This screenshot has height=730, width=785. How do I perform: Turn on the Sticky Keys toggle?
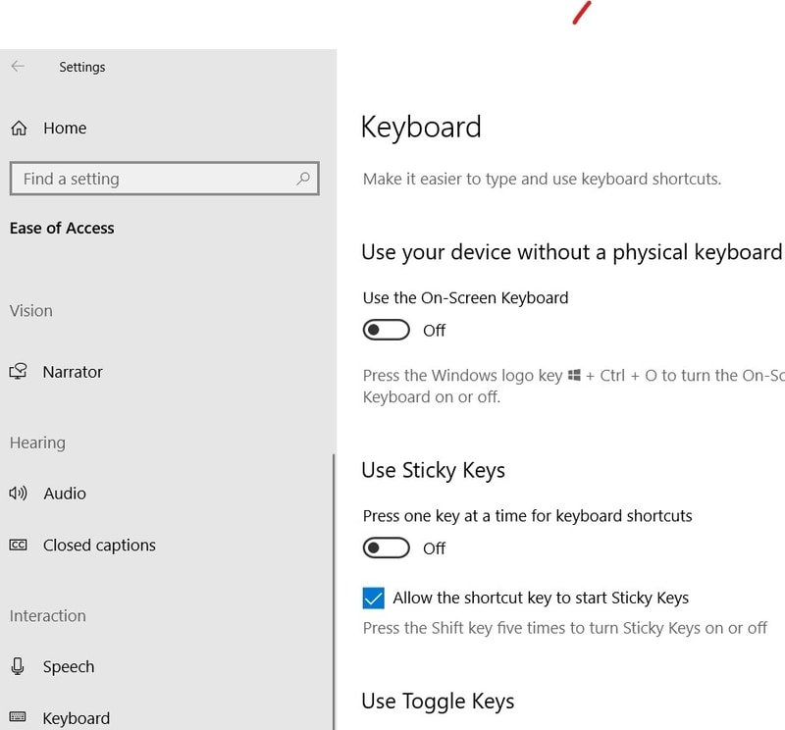tap(386, 547)
